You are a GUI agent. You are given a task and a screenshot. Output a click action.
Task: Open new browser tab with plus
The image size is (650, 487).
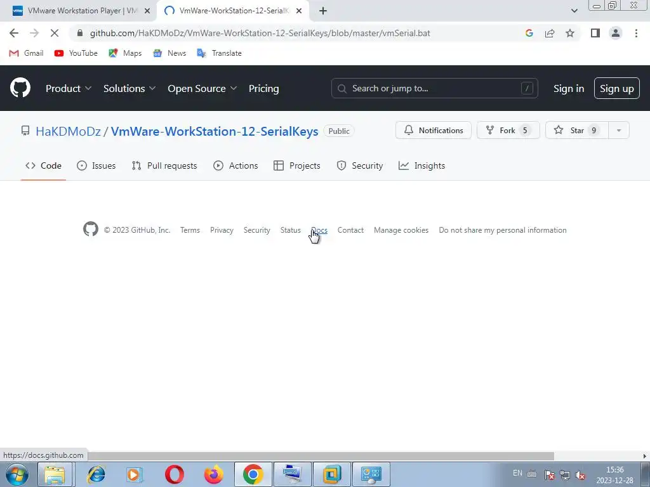point(323,11)
